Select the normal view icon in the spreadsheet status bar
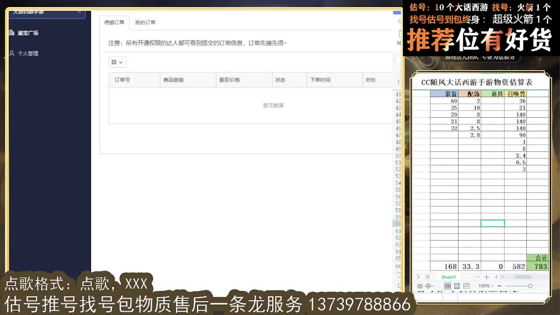The image size is (560, 315). click(448, 285)
